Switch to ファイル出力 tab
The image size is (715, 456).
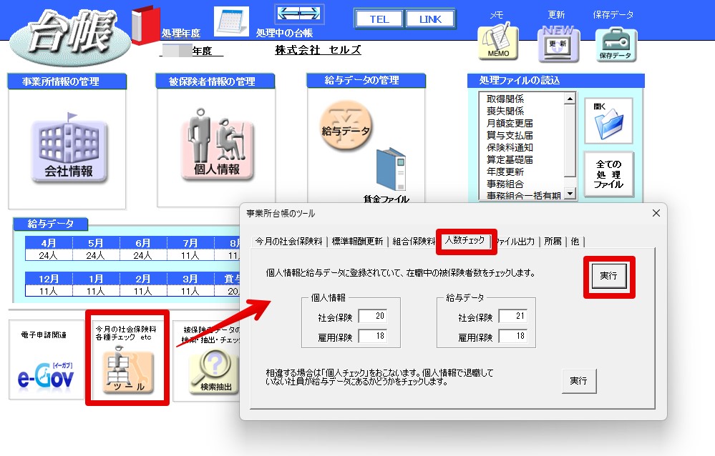[516, 242]
